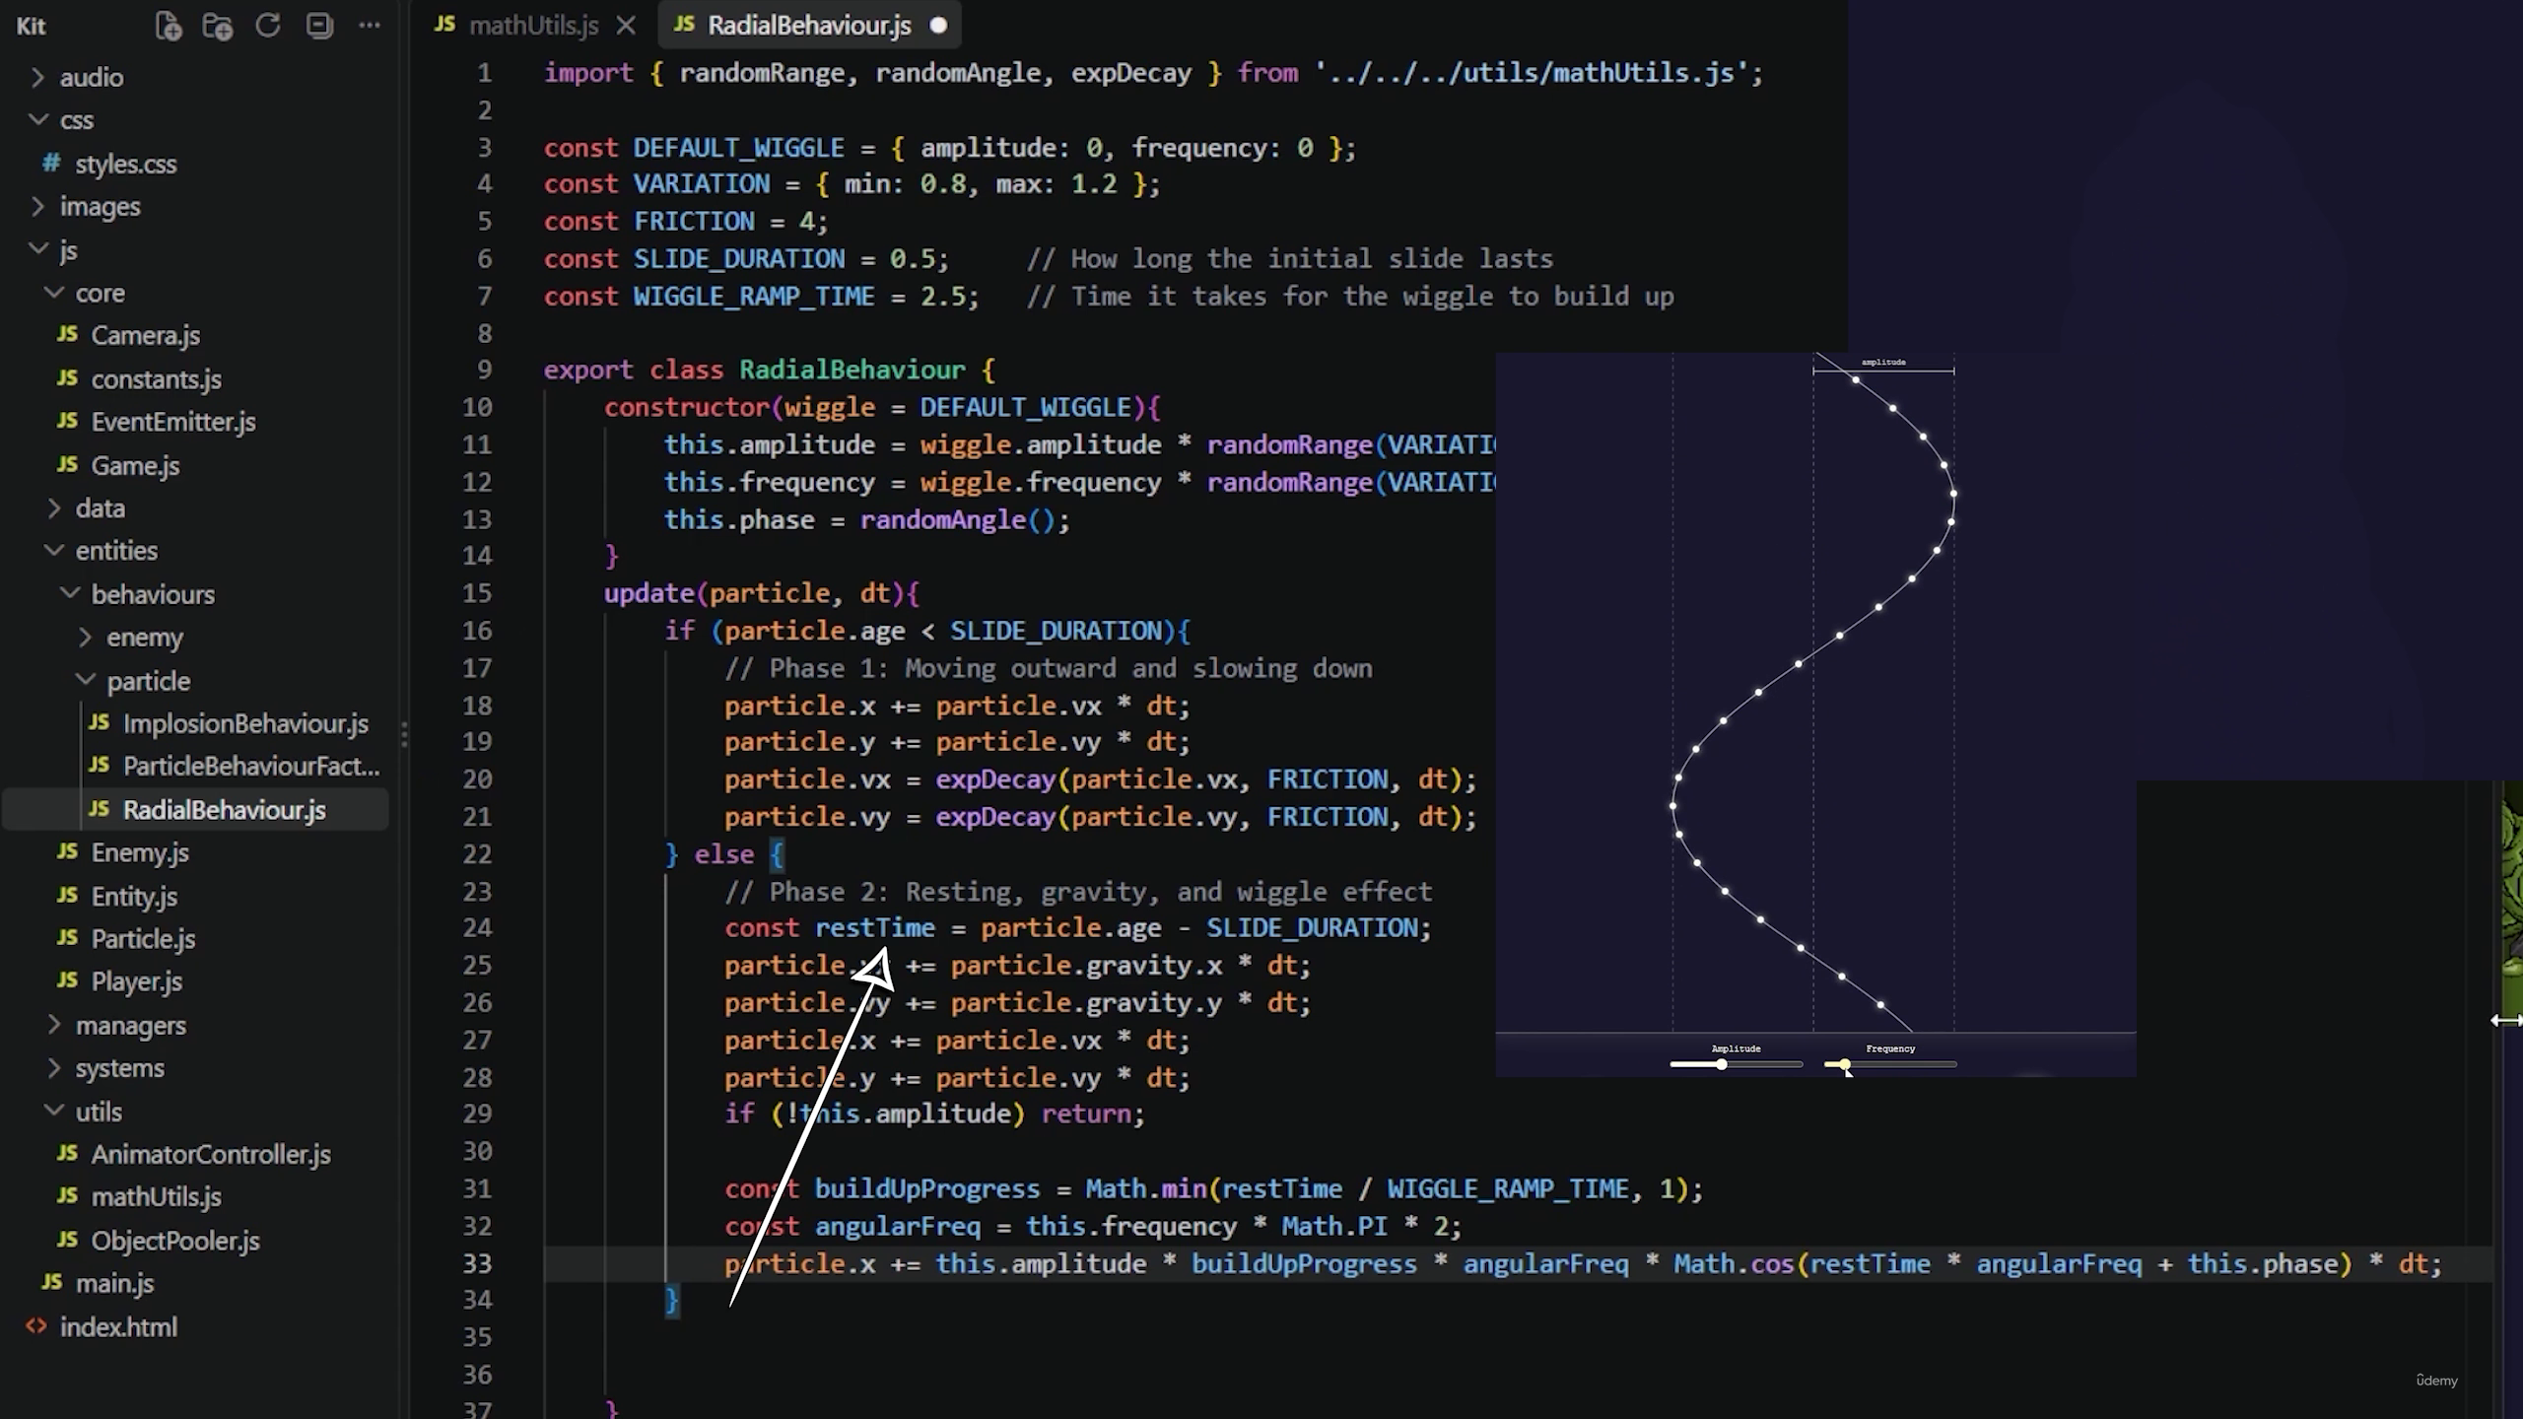Switch to the mathUtils.js tab
2523x1419 pixels.
pos(533,26)
